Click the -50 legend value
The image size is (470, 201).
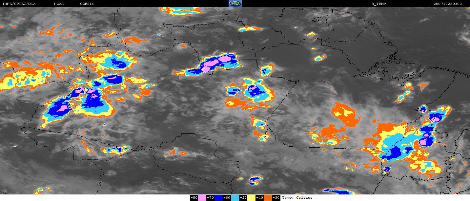point(243,198)
